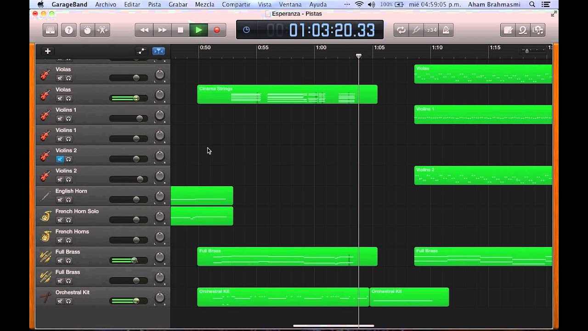Open the Compartir menu
This screenshot has width=588, height=331.
coord(236,5)
